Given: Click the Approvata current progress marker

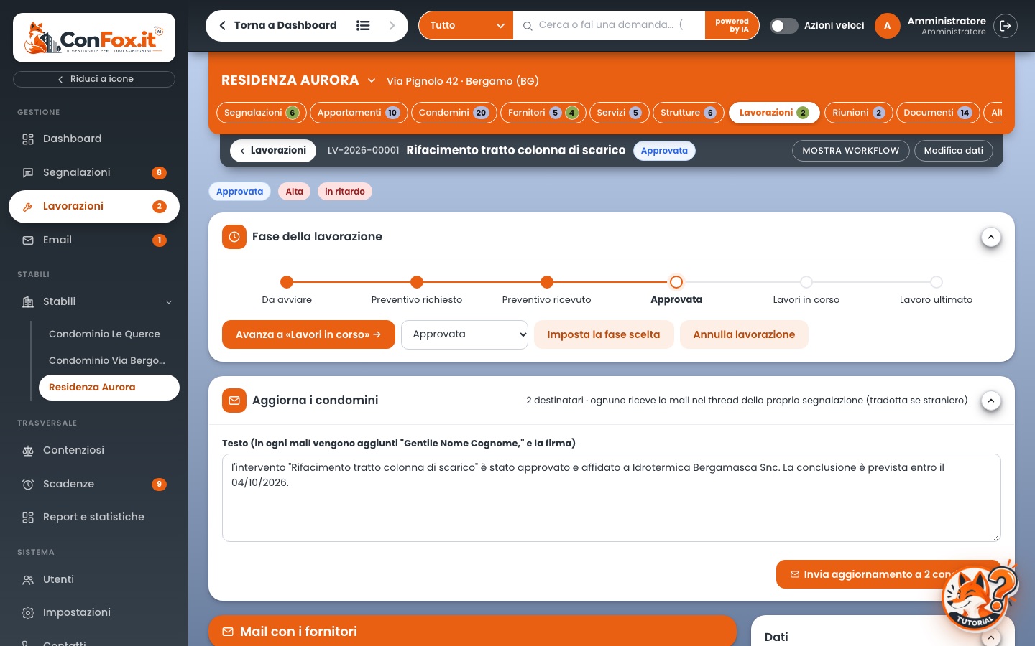Looking at the screenshot, I should tap(676, 282).
